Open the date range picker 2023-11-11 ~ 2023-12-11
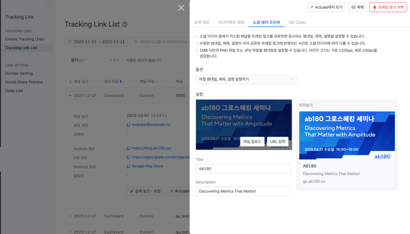 [96, 42]
